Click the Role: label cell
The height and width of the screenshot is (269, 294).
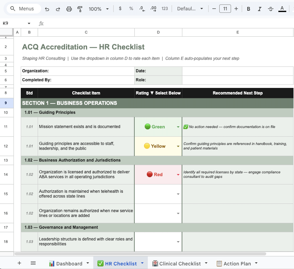click(x=158, y=80)
